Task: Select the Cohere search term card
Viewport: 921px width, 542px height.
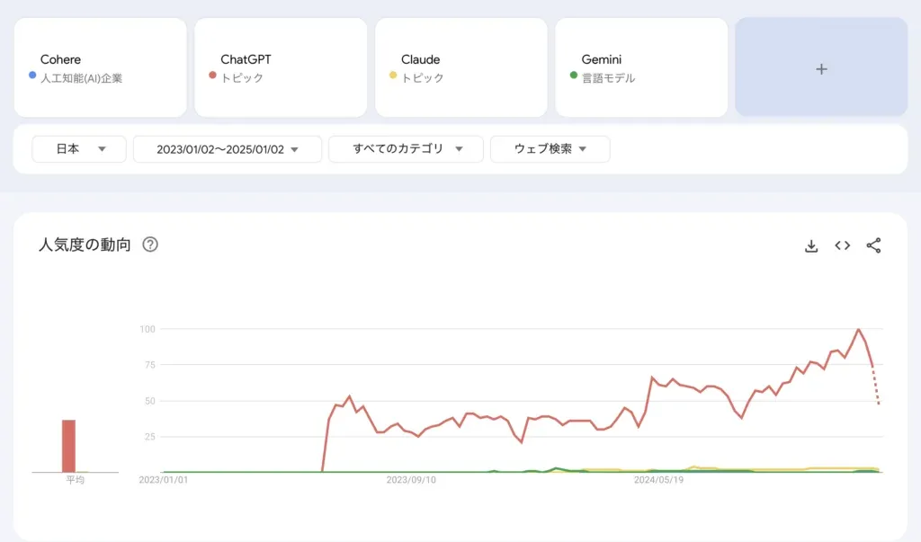Action: coord(100,67)
